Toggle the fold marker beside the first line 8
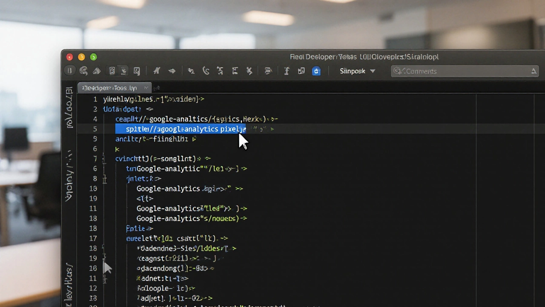This screenshot has height=307, width=545. [105, 179]
